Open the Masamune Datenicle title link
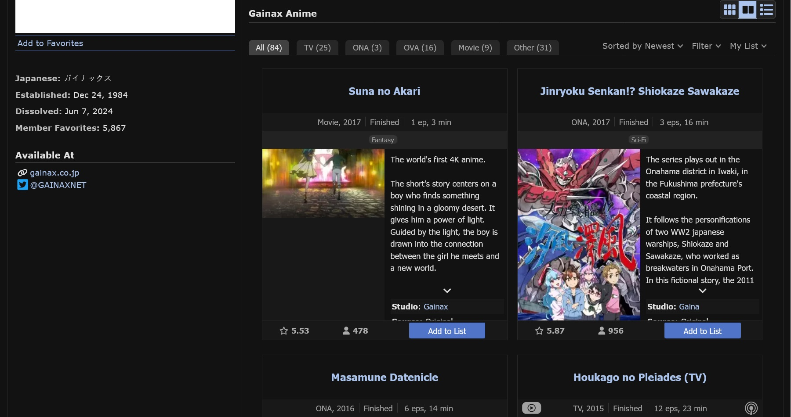Screen dimensions: 791x417 [385, 377]
